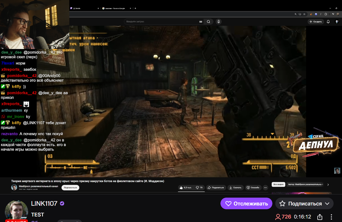Click the cast/install screen icon in address bar
This screenshot has height=222, width=342.
pyautogui.click(x=300, y=14)
